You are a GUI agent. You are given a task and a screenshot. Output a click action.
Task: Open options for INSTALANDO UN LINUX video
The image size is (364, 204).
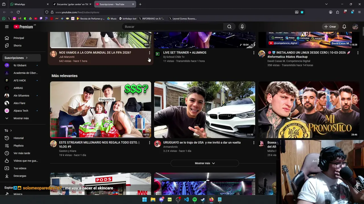tap(358, 53)
